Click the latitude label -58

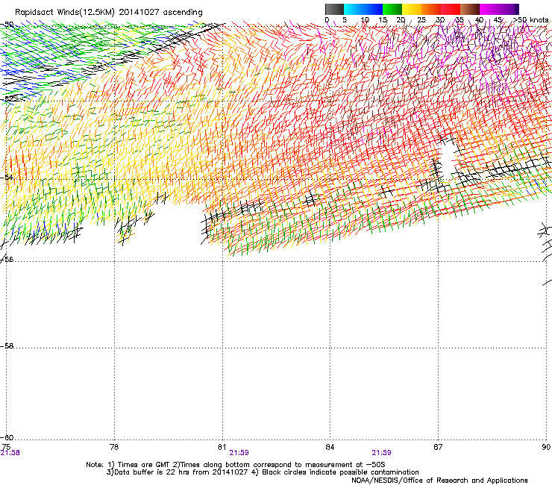pos(7,346)
